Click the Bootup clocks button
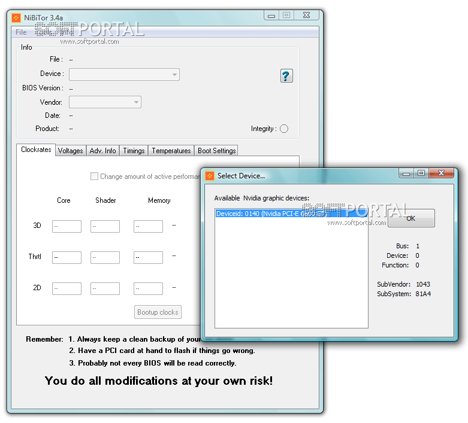Image resolution: width=468 pixels, height=423 pixels. [x=158, y=312]
